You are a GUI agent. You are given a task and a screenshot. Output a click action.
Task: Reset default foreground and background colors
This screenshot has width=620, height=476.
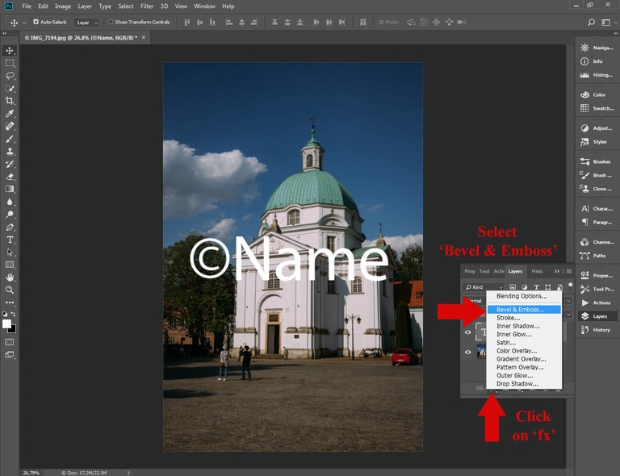(x=5, y=314)
